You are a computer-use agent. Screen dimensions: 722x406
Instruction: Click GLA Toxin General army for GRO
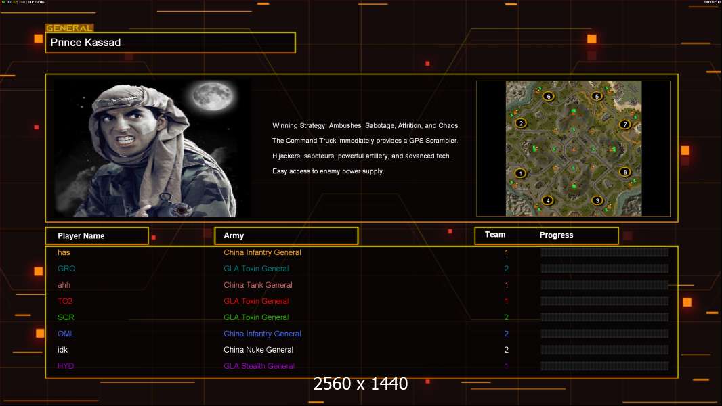[257, 269]
